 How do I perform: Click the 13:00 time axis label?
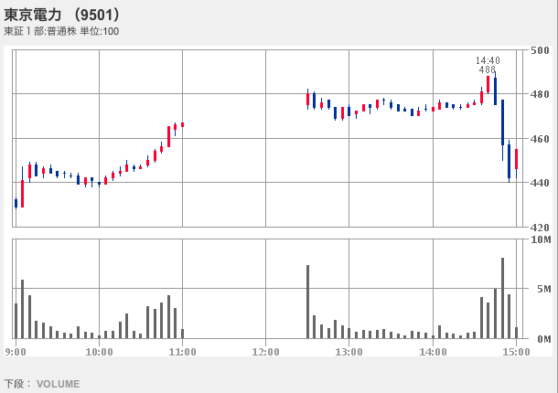point(349,352)
